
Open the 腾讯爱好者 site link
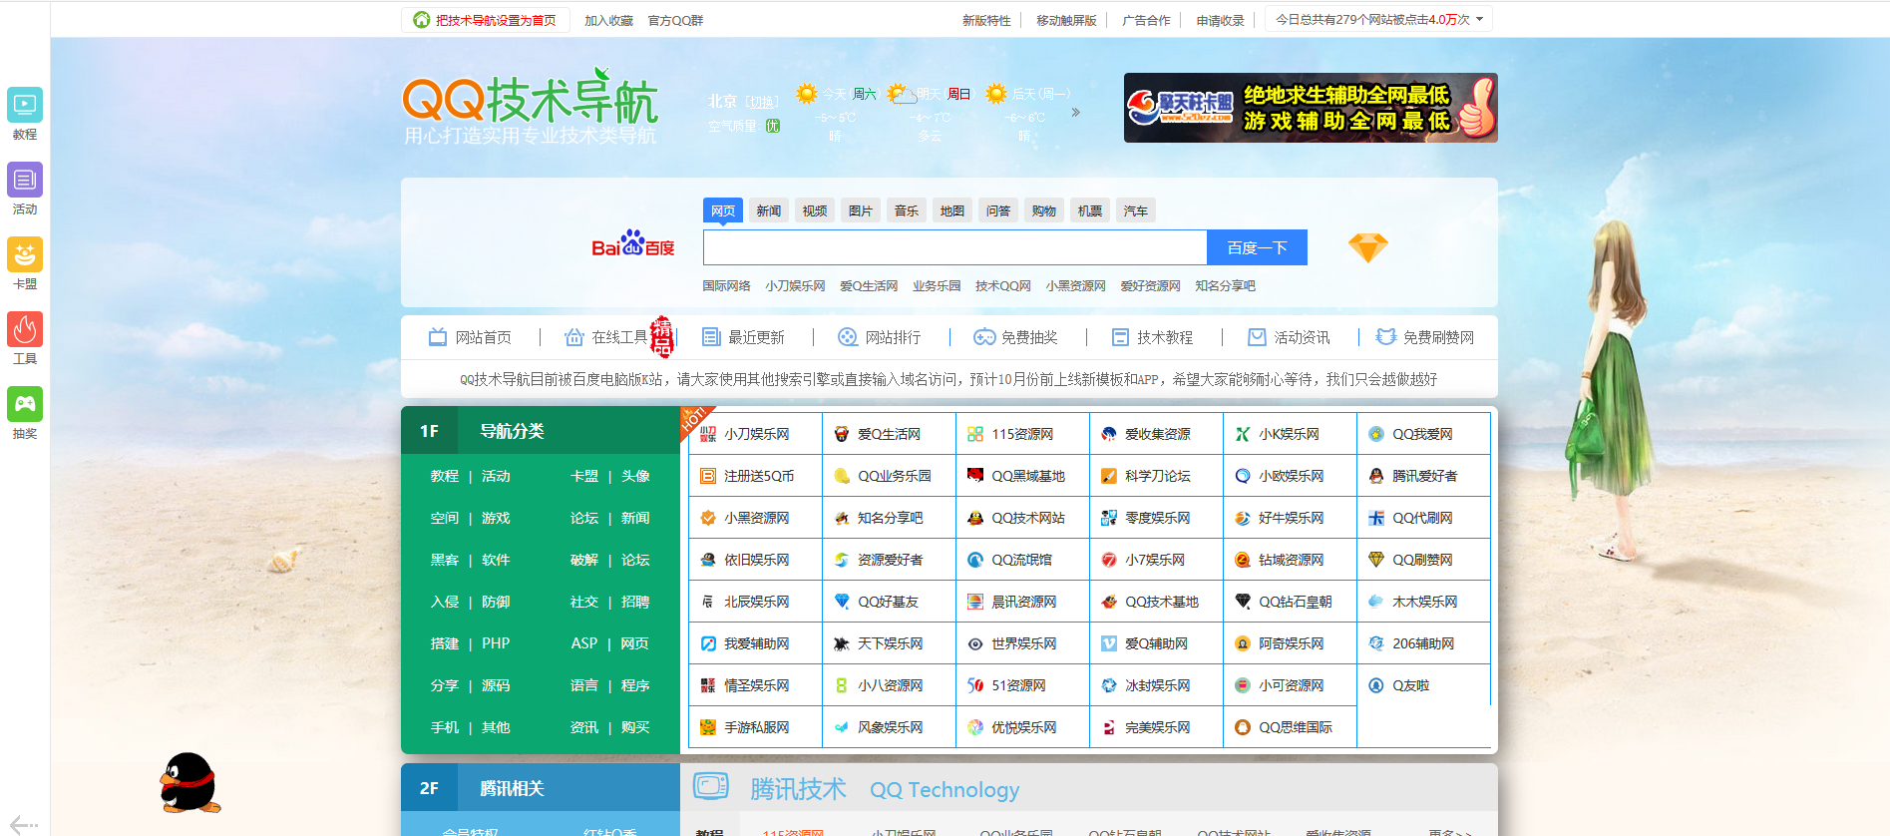point(1424,476)
